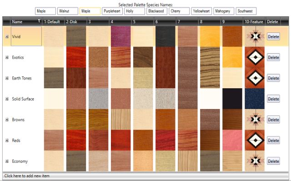Select the Vivid row's purple swatch in column 4
Screen dimensions: 291x181
tap(120, 37)
